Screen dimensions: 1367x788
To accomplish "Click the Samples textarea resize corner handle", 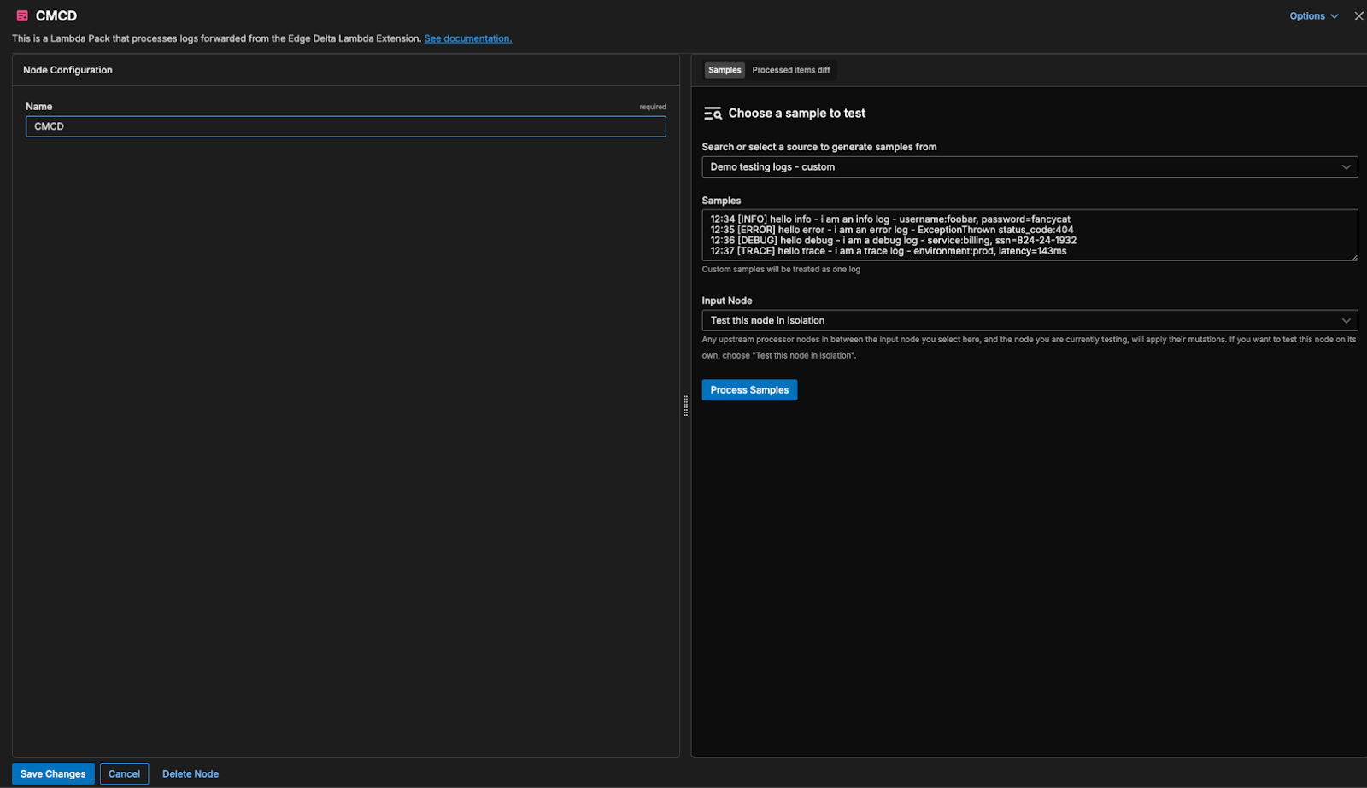I will pyautogui.click(x=1353, y=256).
